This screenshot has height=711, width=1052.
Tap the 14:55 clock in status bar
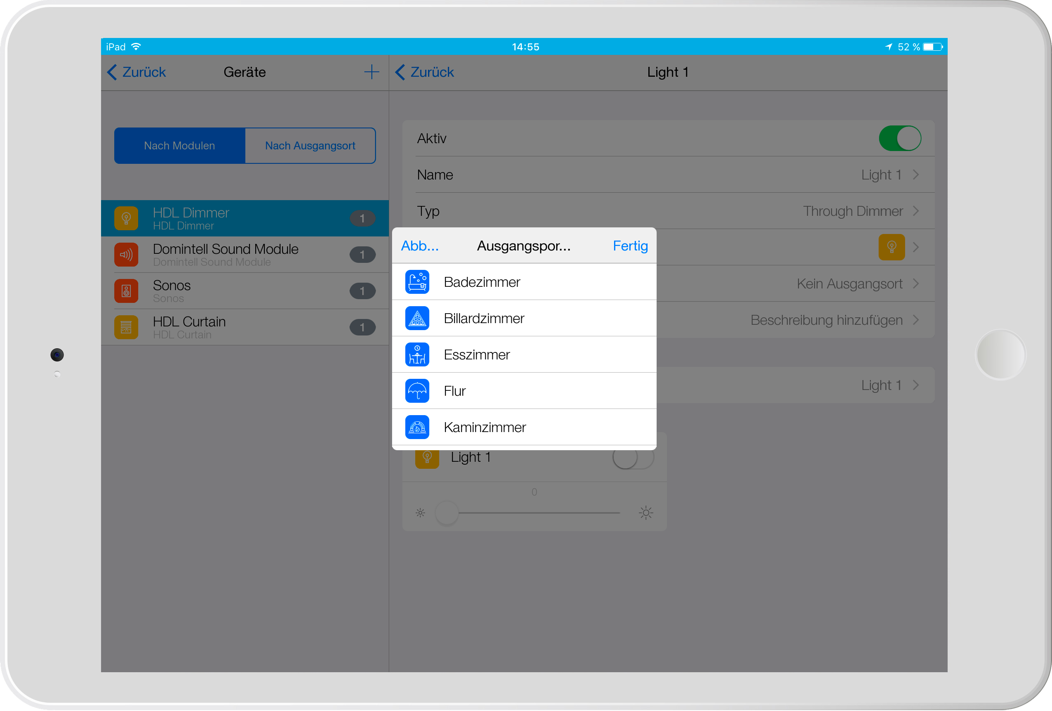[525, 47]
